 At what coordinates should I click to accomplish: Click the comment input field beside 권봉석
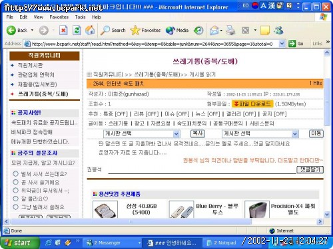pyautogui.click(x=202, y=170)
